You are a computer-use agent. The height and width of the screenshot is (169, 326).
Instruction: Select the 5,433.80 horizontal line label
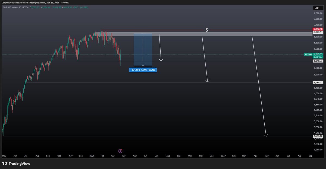coord(318,136)
